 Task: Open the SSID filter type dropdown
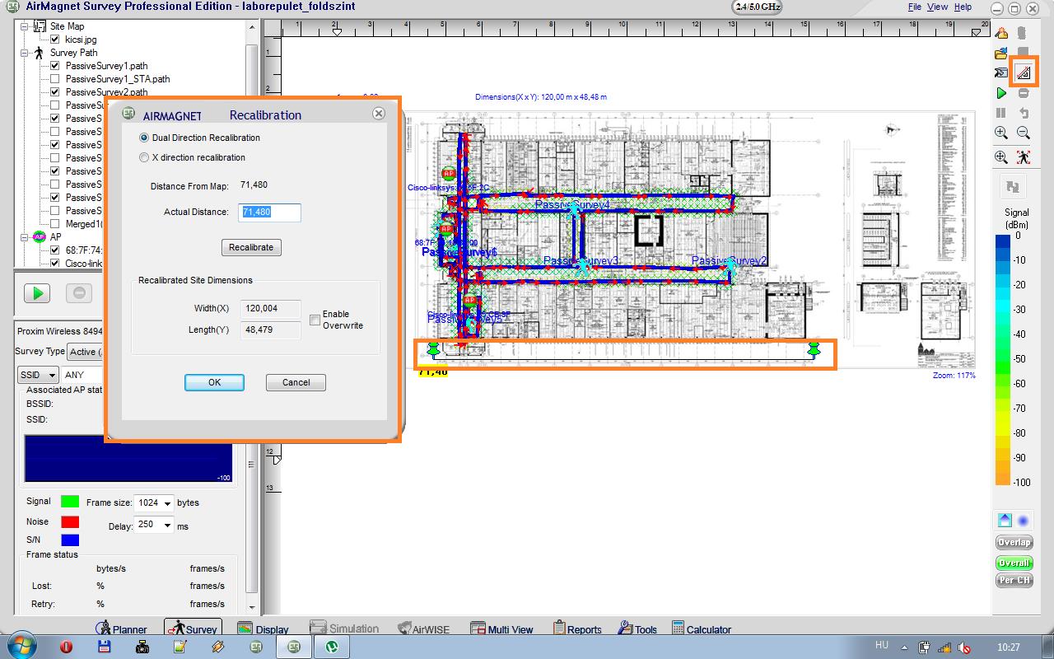click(x=39, y=375)
